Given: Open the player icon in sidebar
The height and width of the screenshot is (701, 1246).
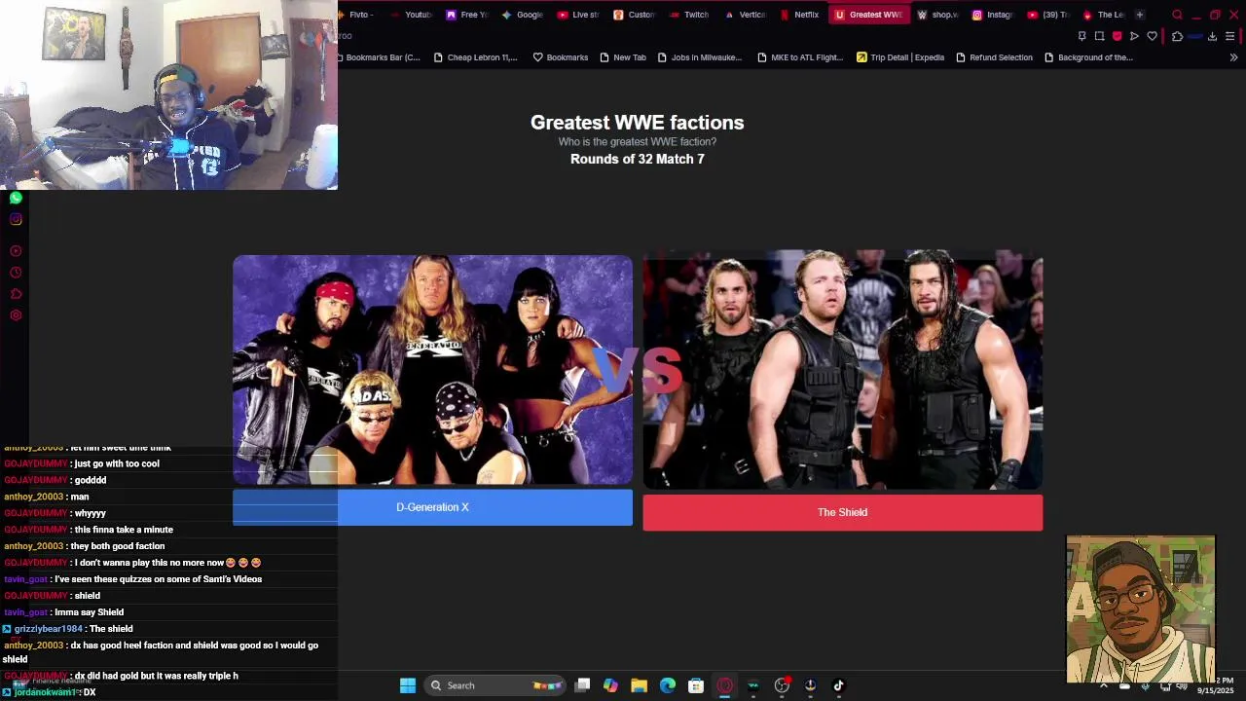Looking at the screenshot, I should click(16, 251).
